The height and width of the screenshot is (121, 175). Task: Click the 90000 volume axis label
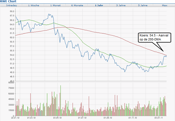11,82
